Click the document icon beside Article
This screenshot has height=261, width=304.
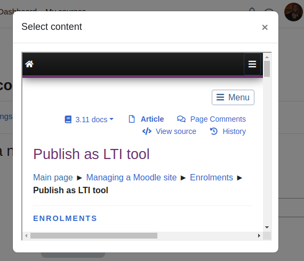click(132, 119)
